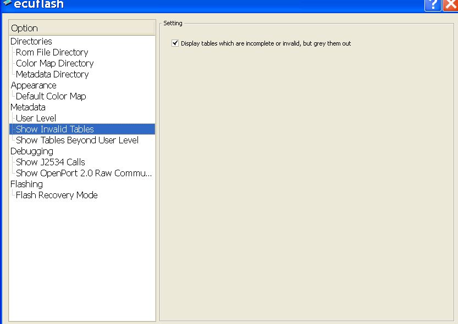Image resolution: width=458 pixels, height=324 pixels.
Task: Select the Flashing category
Action: point(26,184)
